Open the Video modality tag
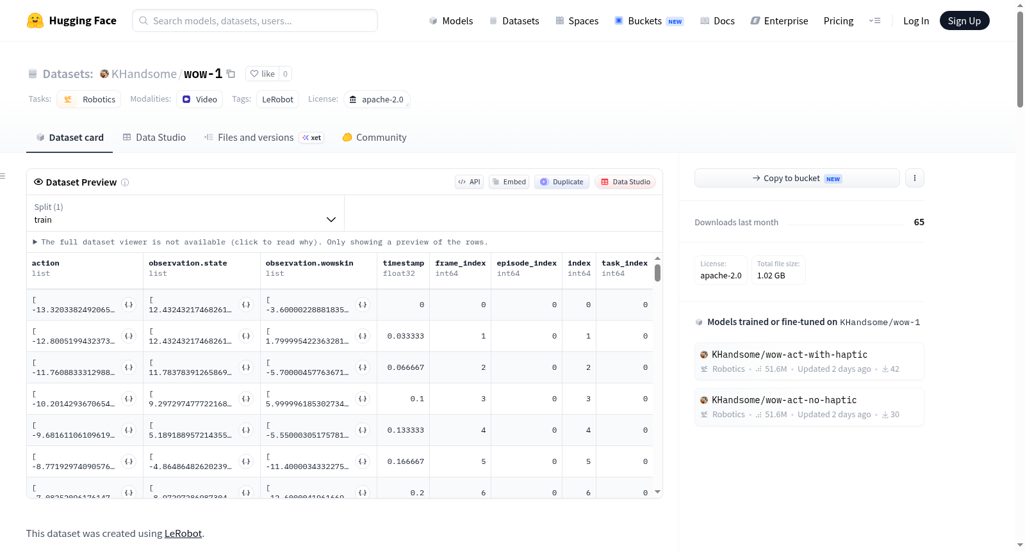1025x551 pixels. pyautogui.click(x=200, y=99)
